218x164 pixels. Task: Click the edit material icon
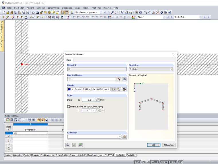[x=124, y=89]
